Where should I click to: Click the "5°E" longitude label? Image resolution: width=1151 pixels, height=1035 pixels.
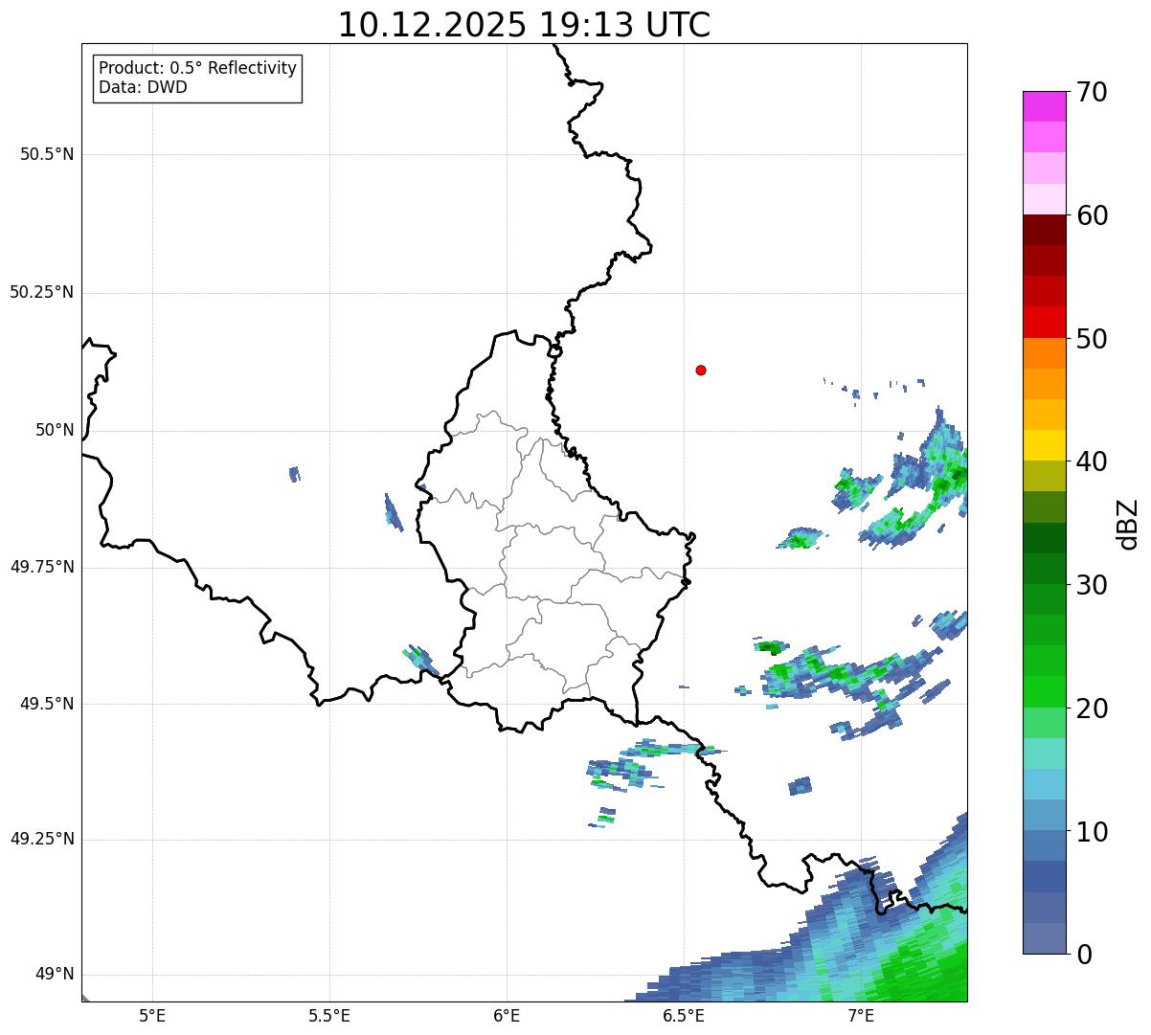coord(152,1015)
